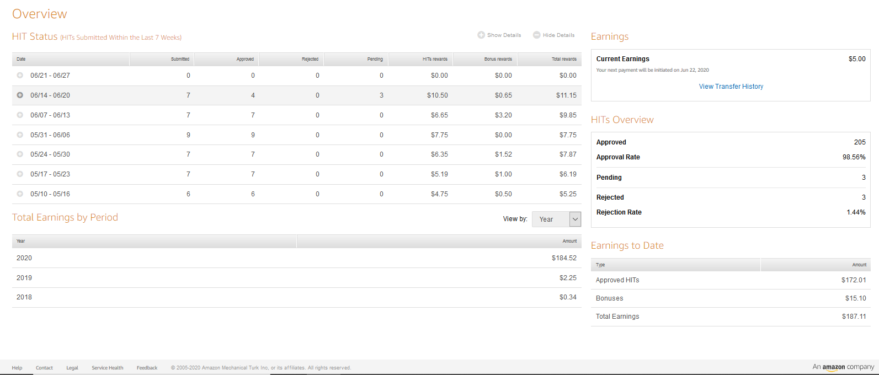
Task: Click the Current Earnings $5.00 value
Action: coord(857,59)
